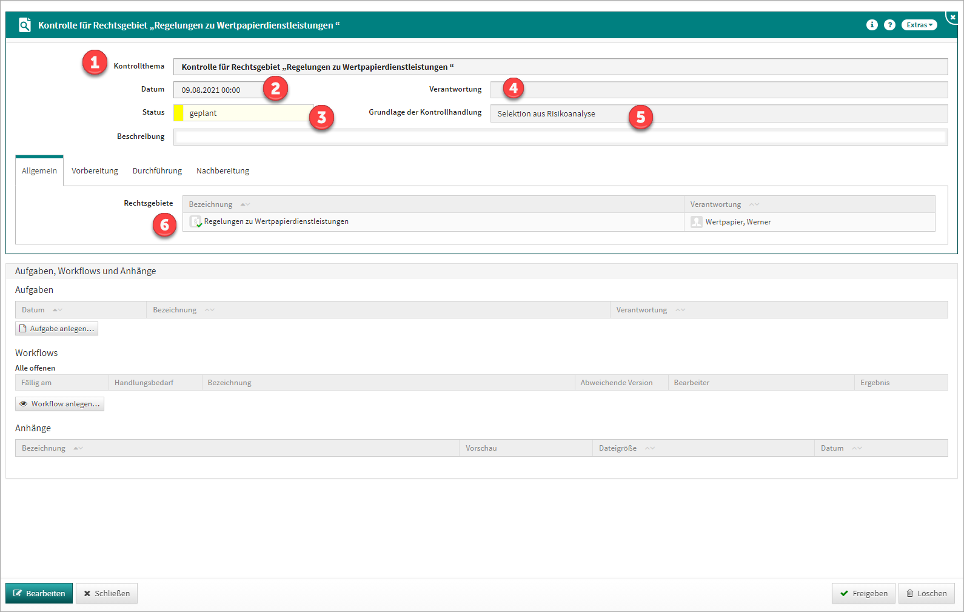Sort Rechtsgebiete by Verantwortung column
The height and width of the screenshot is (612, 964).
[x=809, y=204]
